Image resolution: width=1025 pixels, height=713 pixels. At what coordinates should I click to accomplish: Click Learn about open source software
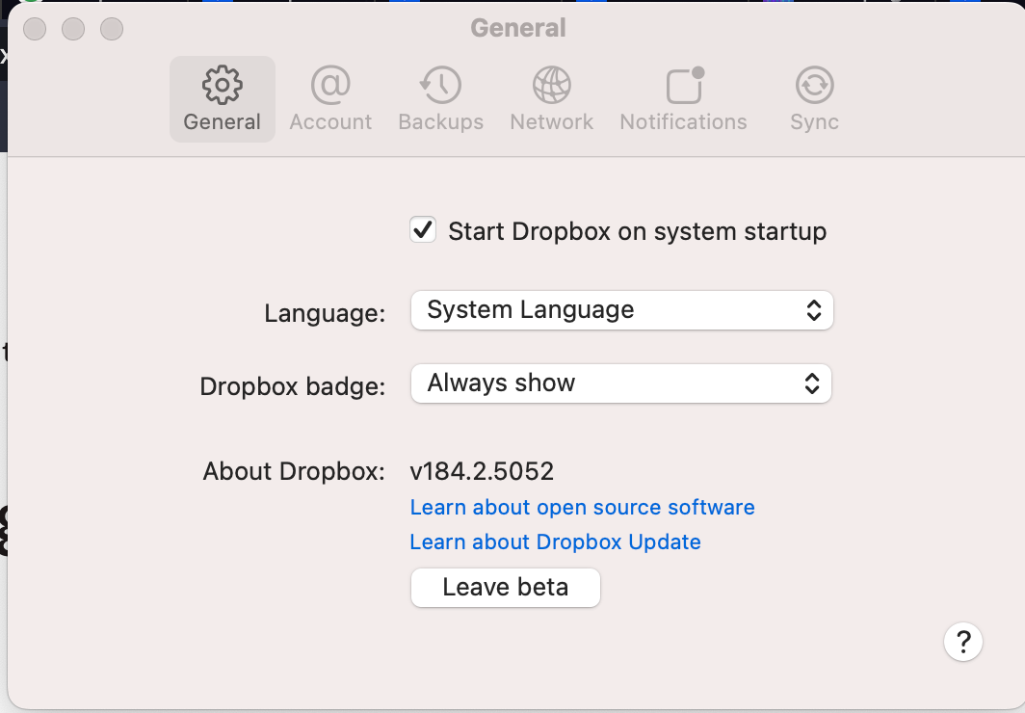583,507
